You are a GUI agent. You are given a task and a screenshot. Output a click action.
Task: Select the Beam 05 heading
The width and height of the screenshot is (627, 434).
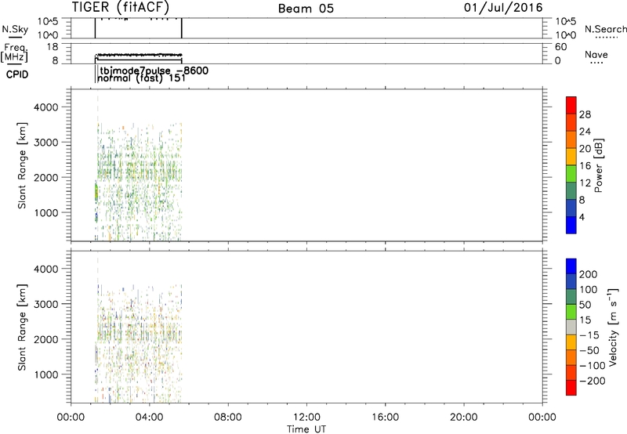(306, 9)
